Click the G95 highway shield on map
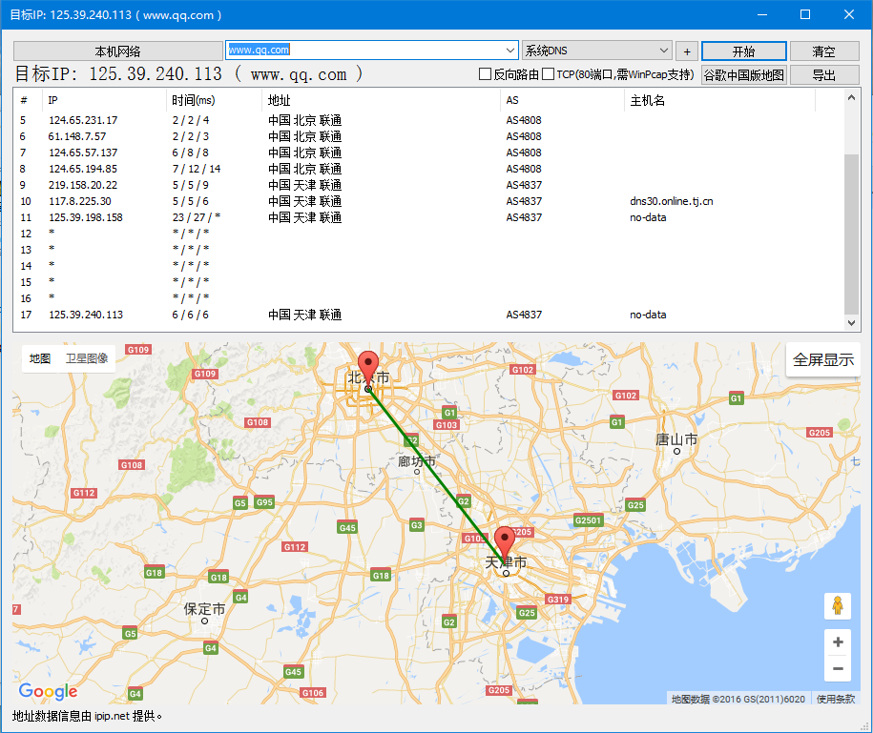 click(264, 502)
